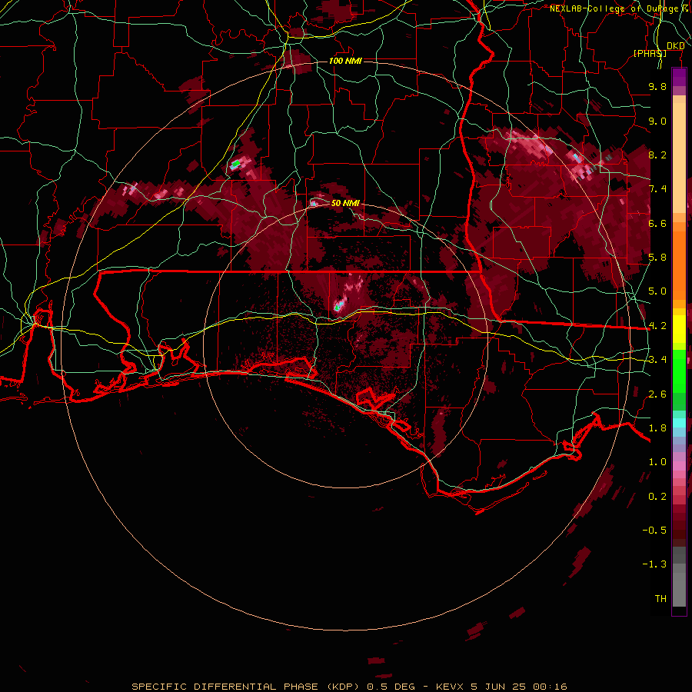Viewport: 692px width, 692px height.
Task: Pick the gray band of the color scale
Action: click(679, 578)
